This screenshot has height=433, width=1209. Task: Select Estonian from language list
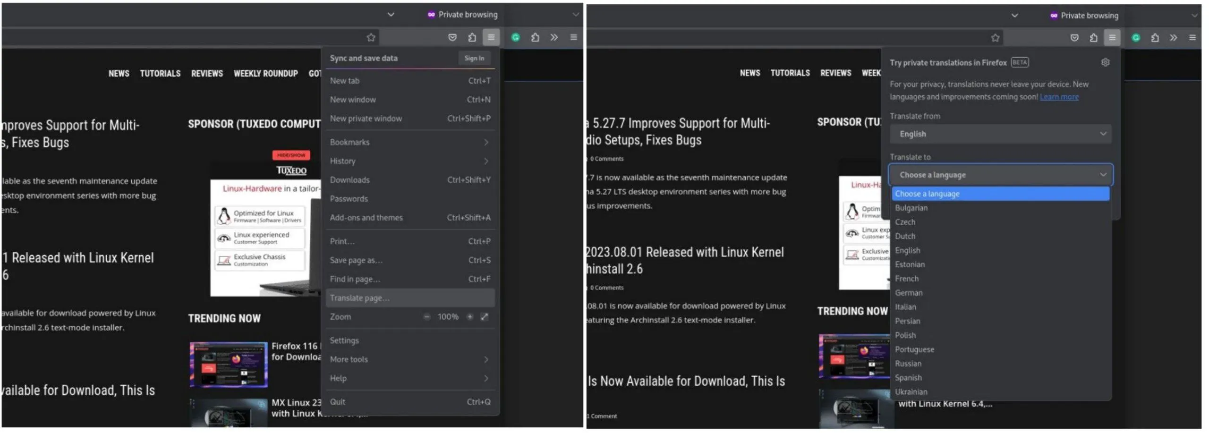click(x=1000, y=264)
